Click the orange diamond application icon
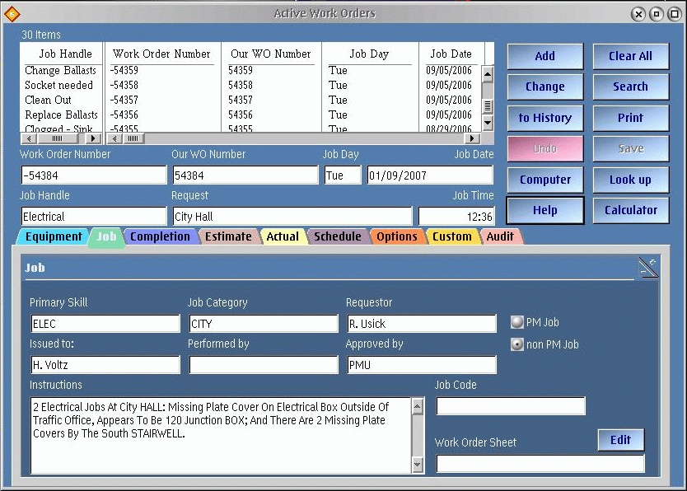This screenshot has height=491, width=687. pos(12,14)
